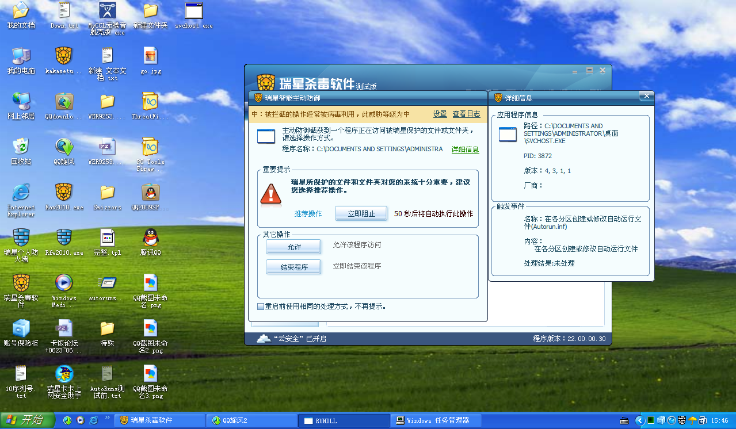
Task: Select the go.jpg image file
Action: (151, 60)
